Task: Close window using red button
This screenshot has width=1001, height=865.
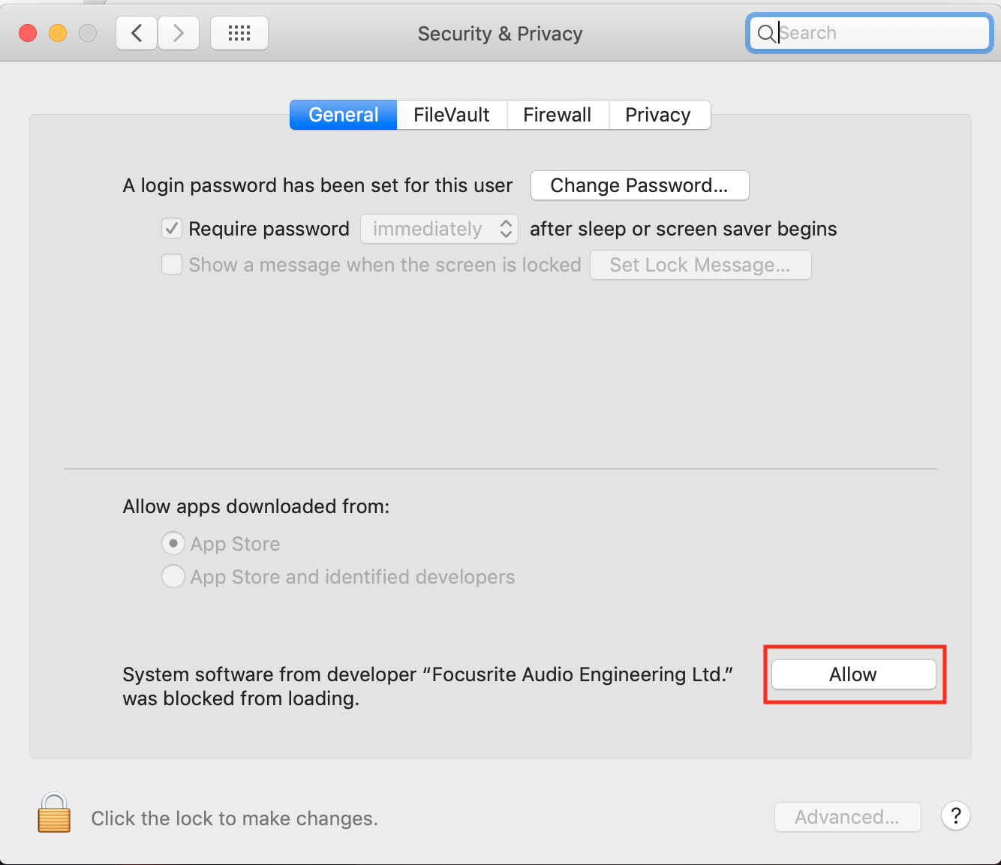Action: 28,33
